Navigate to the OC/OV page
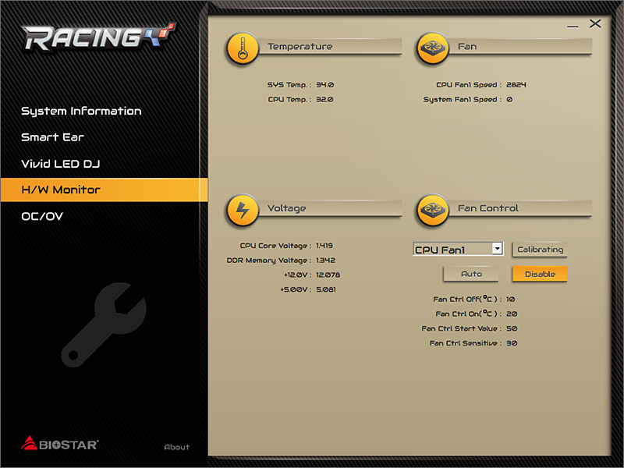This screenshot has height=468, width=624. tap(42, 216)
